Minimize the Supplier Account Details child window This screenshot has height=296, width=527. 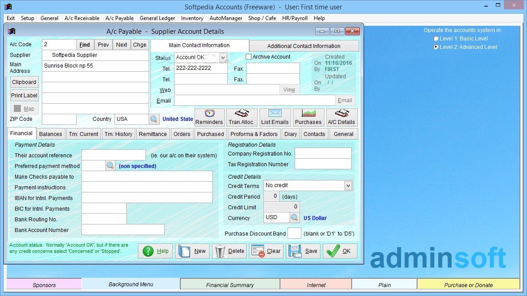(x=322, y=31)
